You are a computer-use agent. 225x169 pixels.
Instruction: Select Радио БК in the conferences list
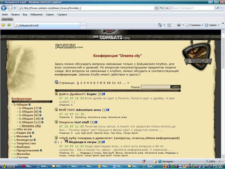click(x=24, y=133)
